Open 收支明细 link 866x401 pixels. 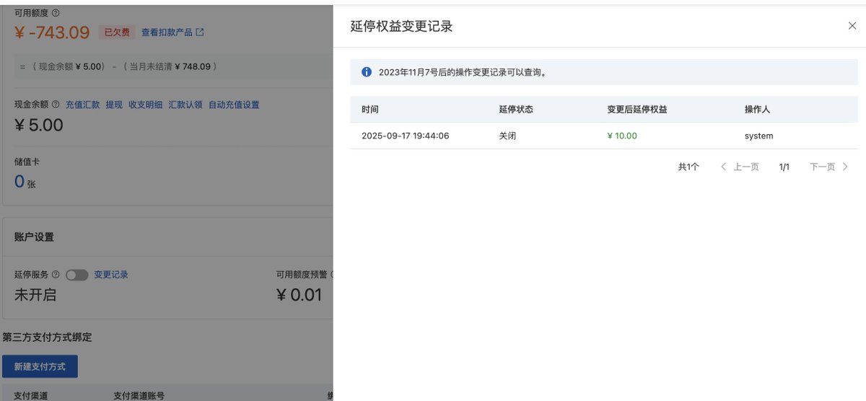pos(146,105)
